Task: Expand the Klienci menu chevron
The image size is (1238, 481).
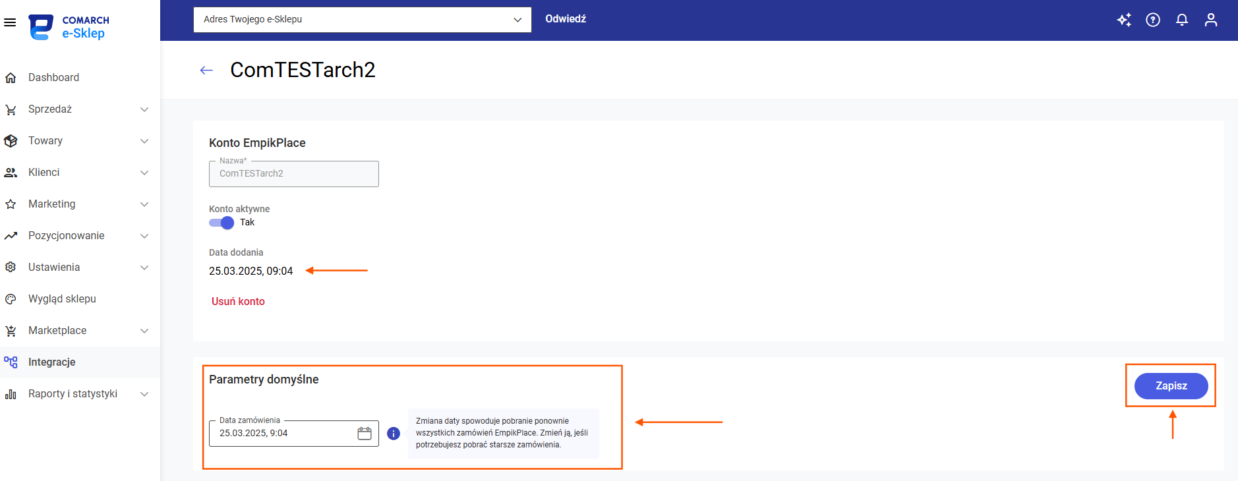Action: (144, 173)
